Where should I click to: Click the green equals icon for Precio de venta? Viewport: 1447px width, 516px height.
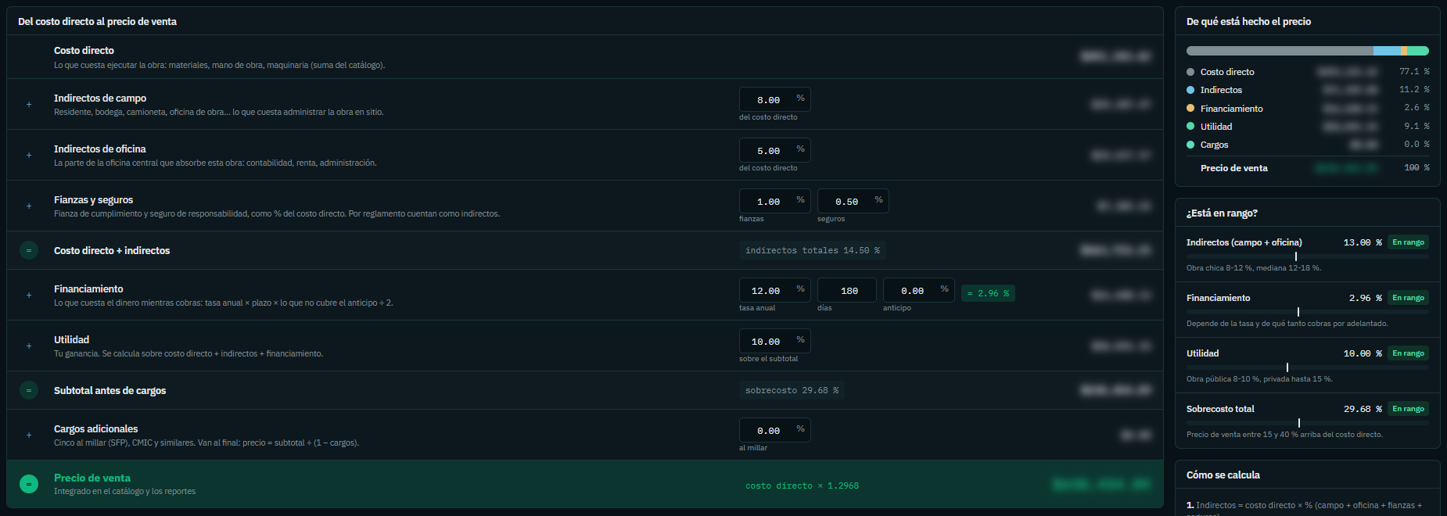click(x=29, y=484)
